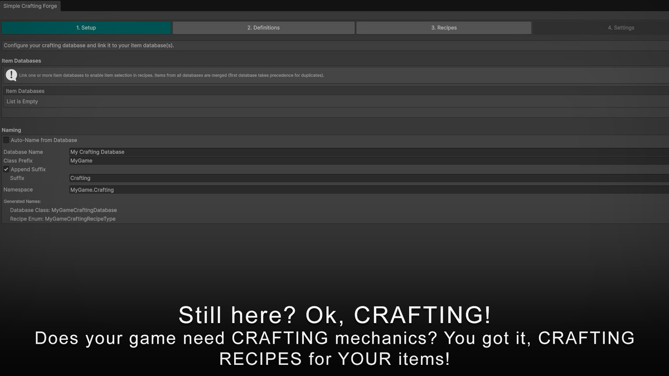Open the Settings step
Image resolution: width=669 pixels, height=376 pixels.
(x=620, y=27)
